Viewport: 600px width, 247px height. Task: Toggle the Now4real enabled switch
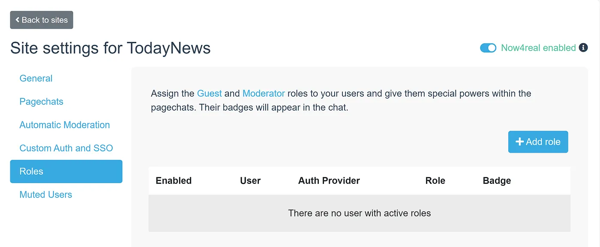(488, 48)
